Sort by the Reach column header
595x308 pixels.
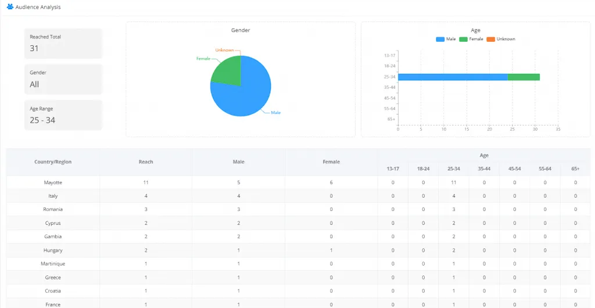[146, 162]
